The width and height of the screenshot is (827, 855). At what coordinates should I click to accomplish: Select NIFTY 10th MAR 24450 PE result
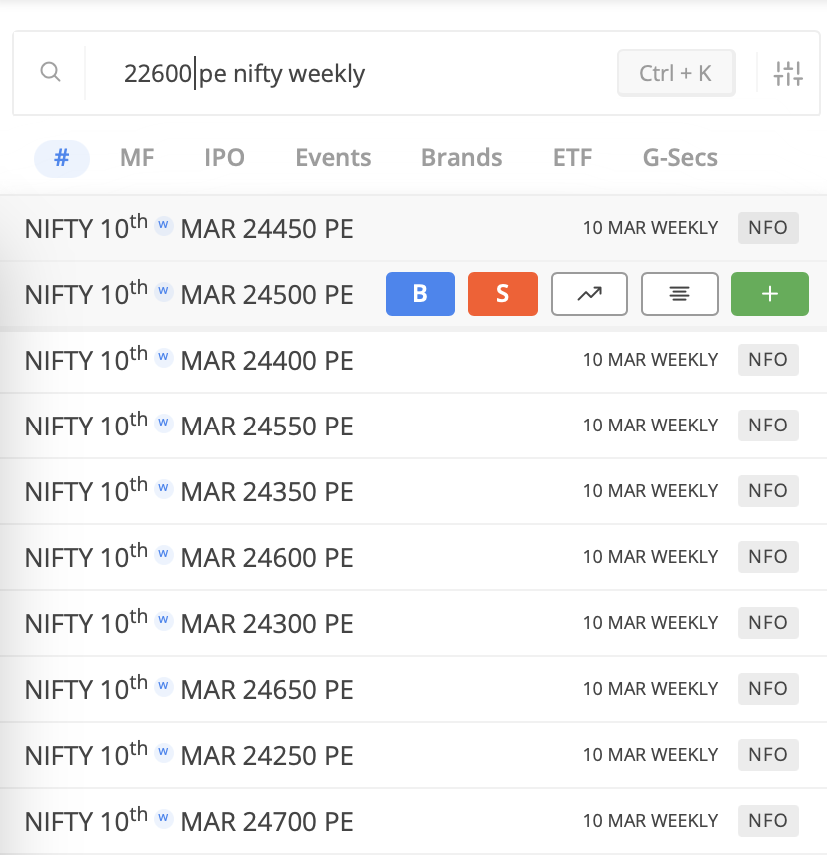coord(189,228)
